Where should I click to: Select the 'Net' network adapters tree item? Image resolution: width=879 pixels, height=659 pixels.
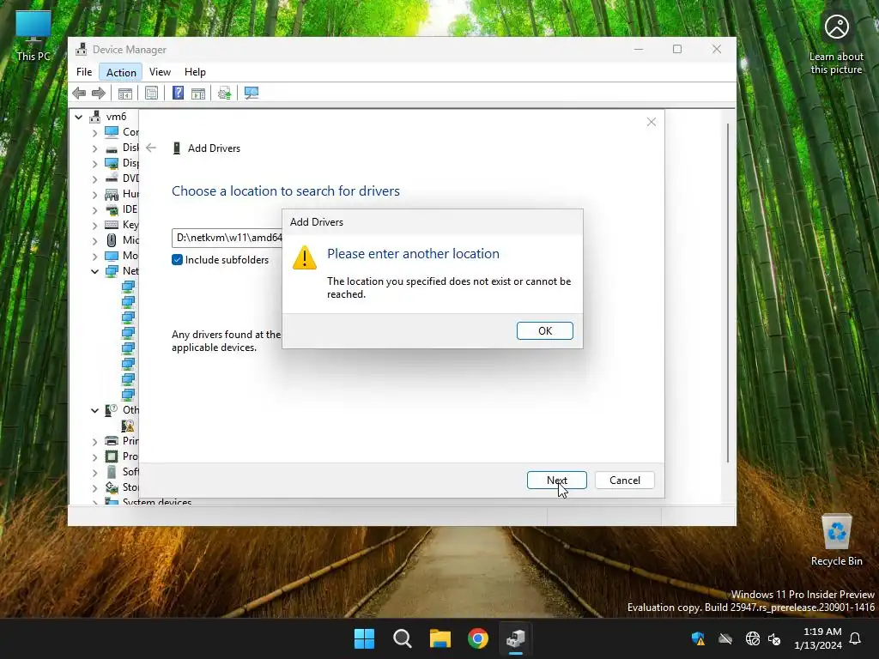[x=130, y=270]
